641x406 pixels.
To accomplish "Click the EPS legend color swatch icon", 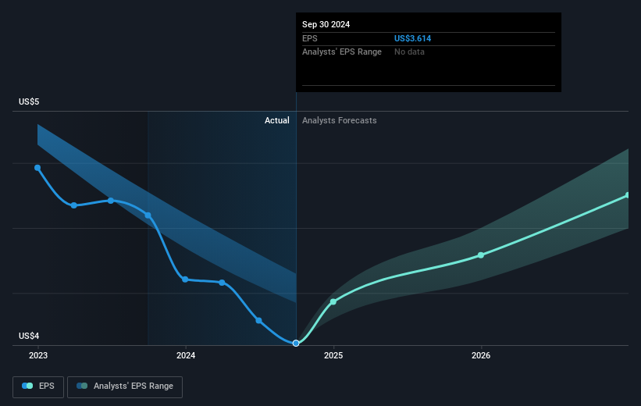I will [x=27, y=386].
